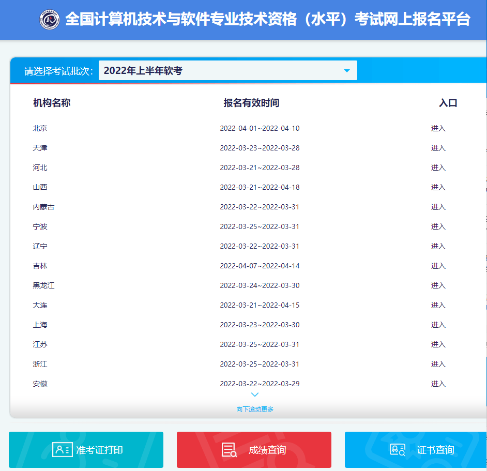Click the certificate icon for 证书查询
This screenshot has height=471, width=487.
[398, 450]
